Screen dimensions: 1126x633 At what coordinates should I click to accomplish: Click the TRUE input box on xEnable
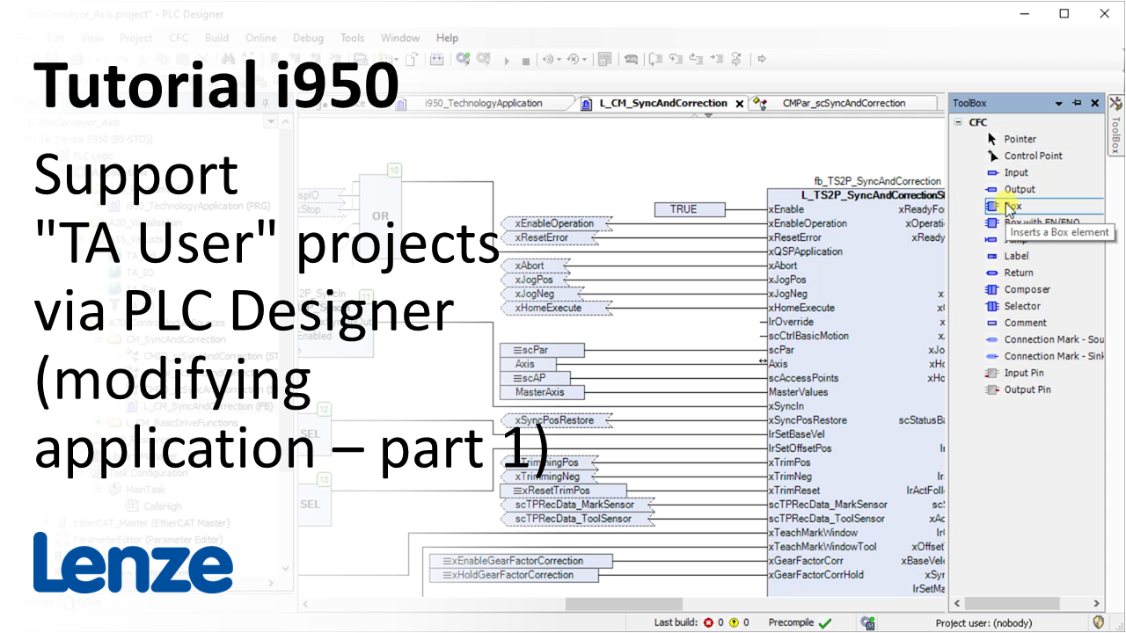690,209
